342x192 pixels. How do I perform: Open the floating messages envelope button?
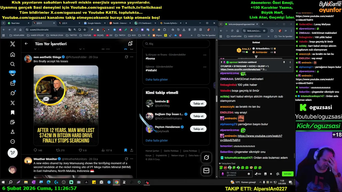(x=206, y=170)
